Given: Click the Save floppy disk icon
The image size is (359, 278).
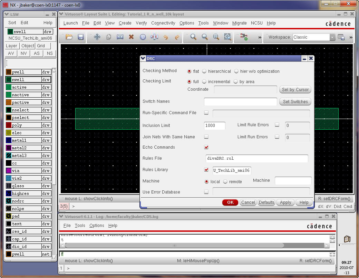Looking at the screenshot, I should click(x=81, y=37).
